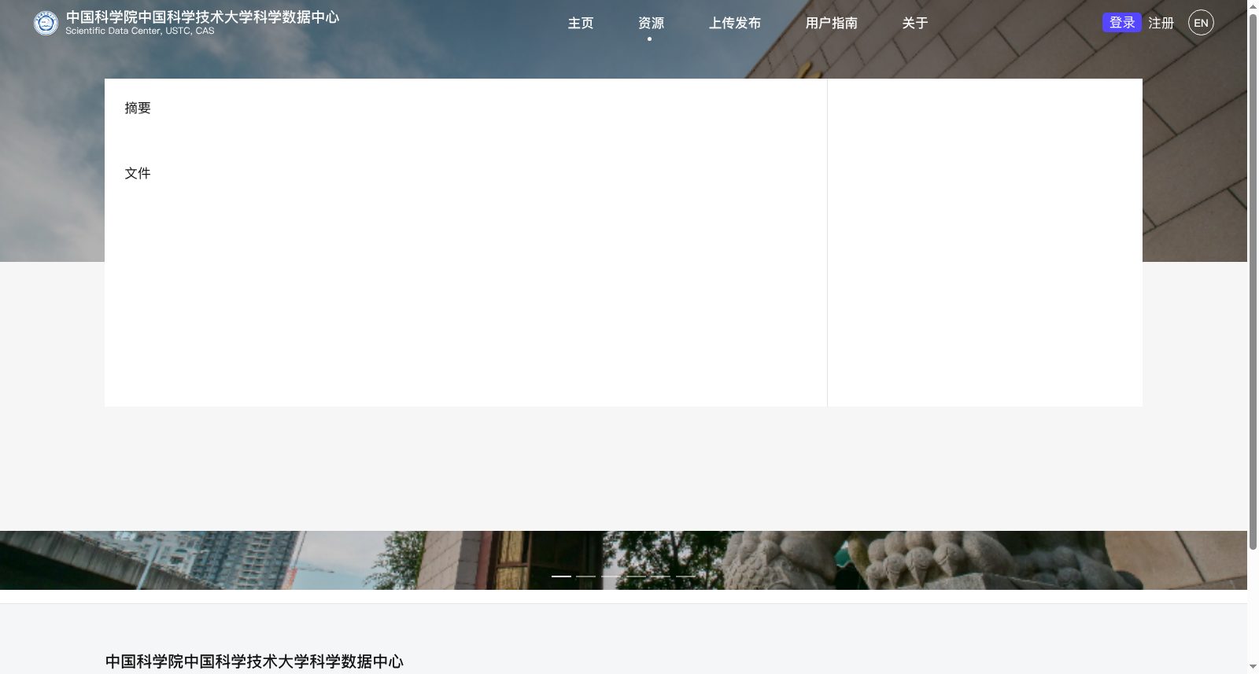Click the scrollbar down arrow

point(1253,667)
